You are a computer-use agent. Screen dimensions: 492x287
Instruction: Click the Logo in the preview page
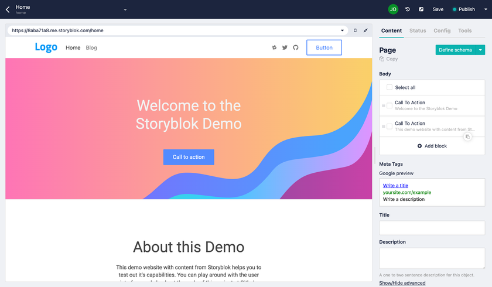pyautogui.click(x=46, y=47)
